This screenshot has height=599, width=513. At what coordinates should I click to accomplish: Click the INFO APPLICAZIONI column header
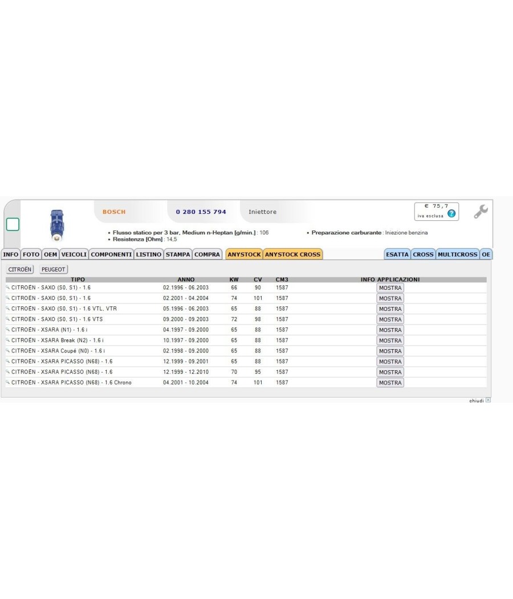[x=390, y=280]
